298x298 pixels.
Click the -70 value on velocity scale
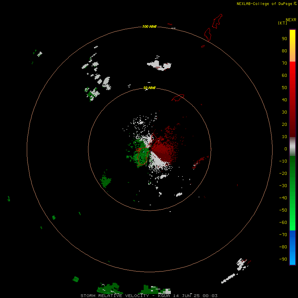click(283, 235)
